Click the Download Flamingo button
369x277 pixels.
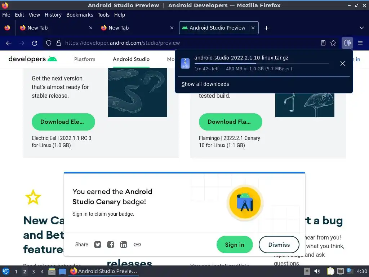230,122
